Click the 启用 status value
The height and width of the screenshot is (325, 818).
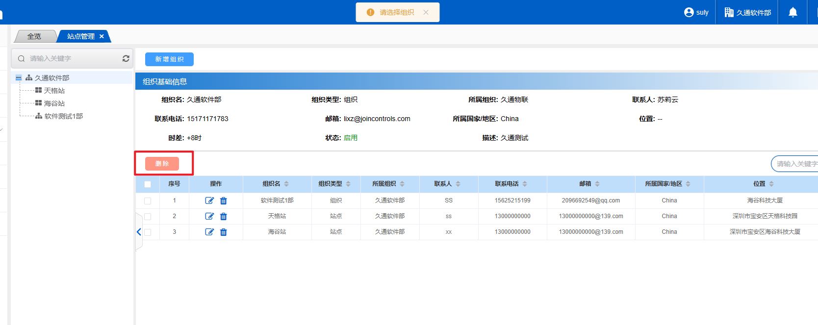tap(351, 138)
